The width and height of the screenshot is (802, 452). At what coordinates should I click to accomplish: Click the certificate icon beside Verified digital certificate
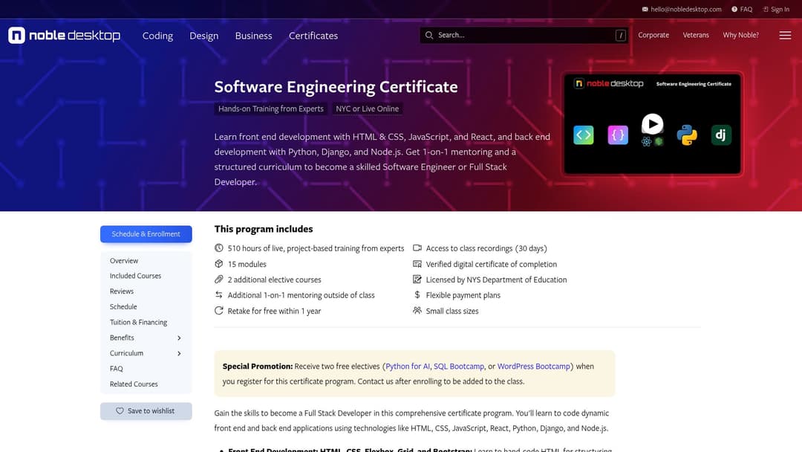tap(417, 264)
